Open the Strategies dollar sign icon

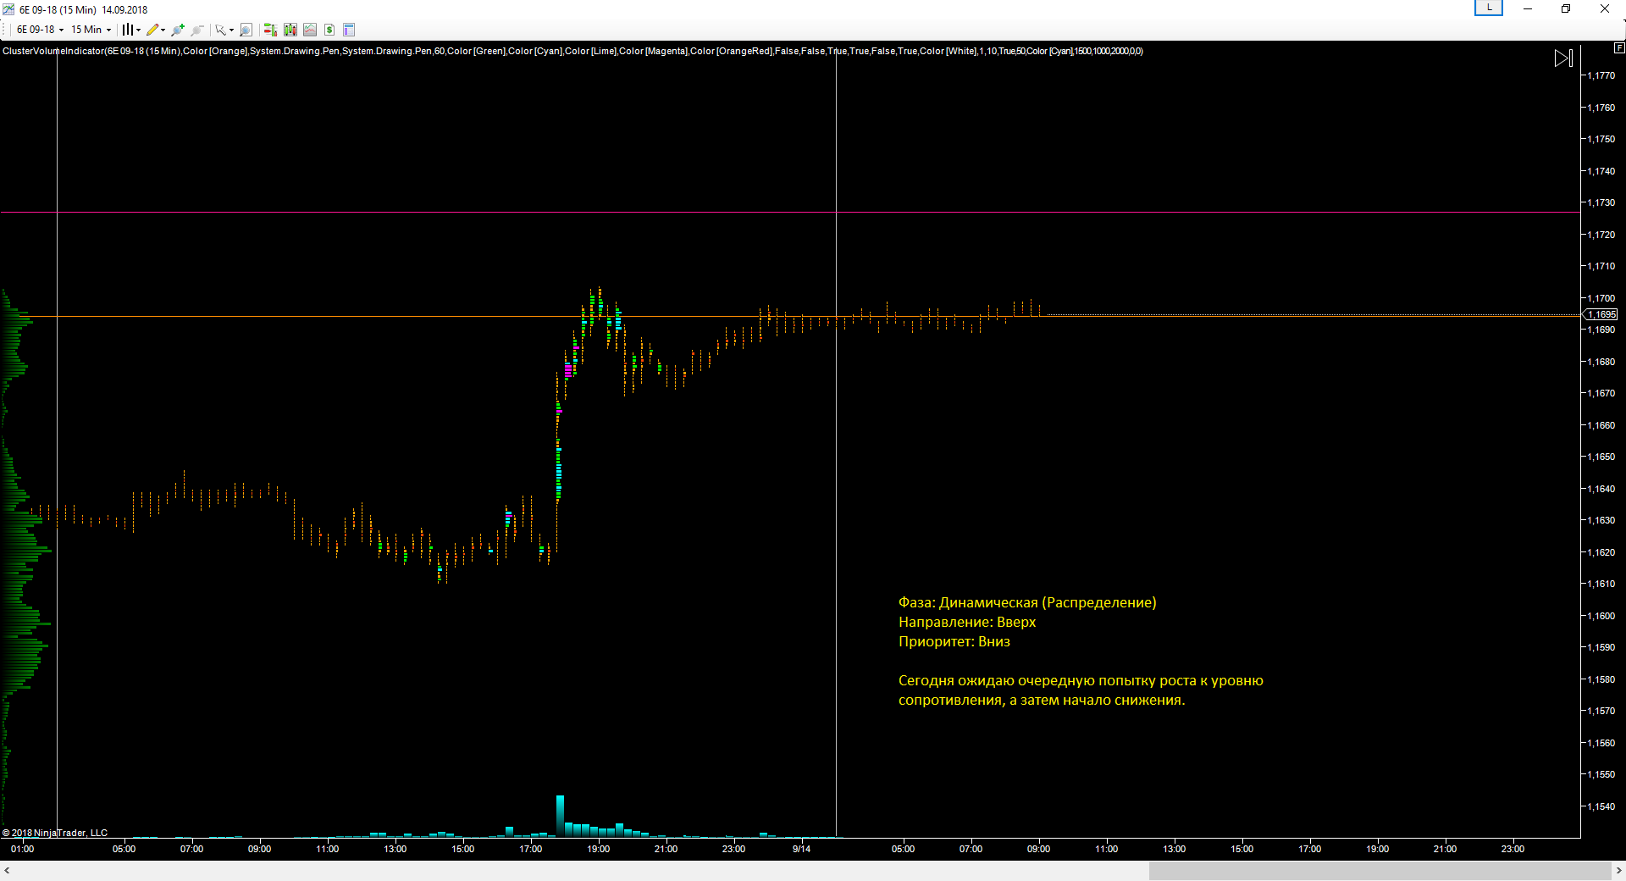click(x=329, y=30)
